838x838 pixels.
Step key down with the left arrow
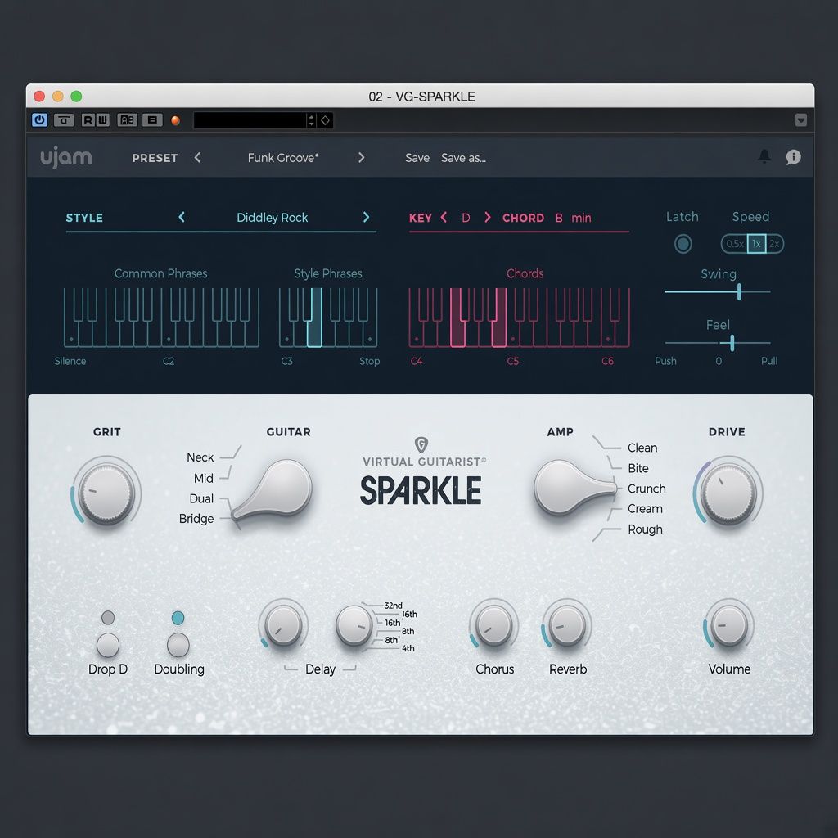click(444, 218)
